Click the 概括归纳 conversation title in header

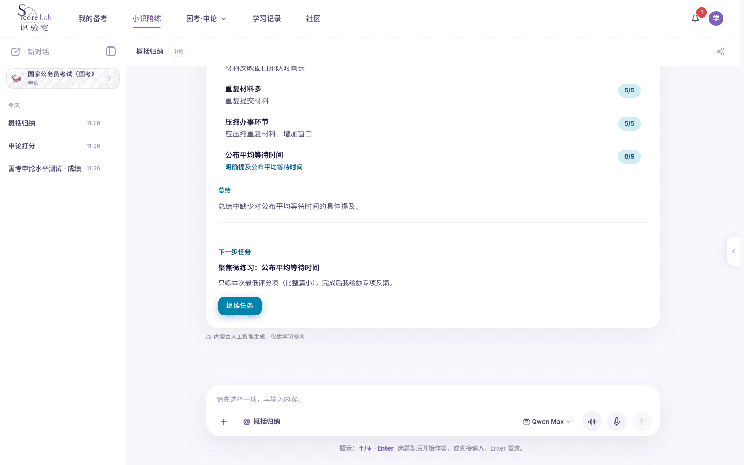150,52
